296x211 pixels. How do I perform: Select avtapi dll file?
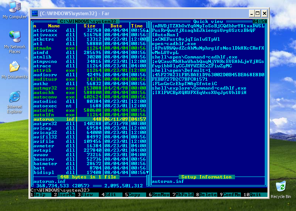pos(90,150)
